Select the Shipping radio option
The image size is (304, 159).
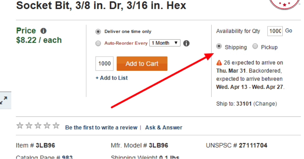point(219,46)
